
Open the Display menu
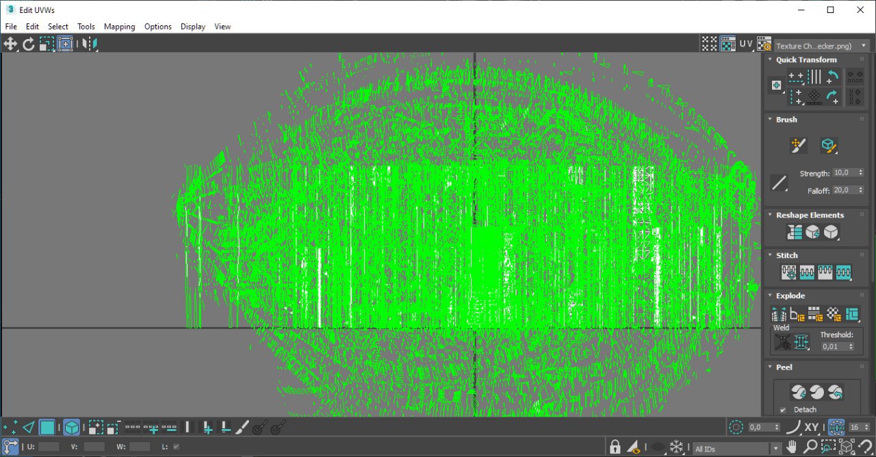pyautogui.click(x=193, y=27)
